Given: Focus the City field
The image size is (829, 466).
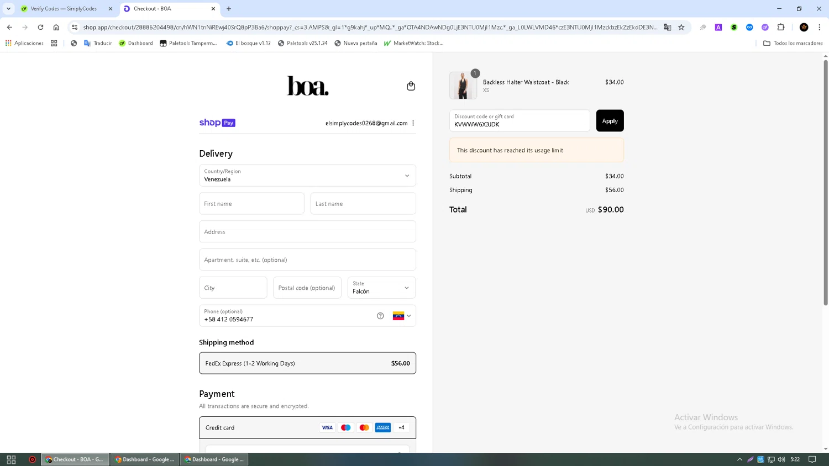Looking at the screenshot, I should pos(233,288).
